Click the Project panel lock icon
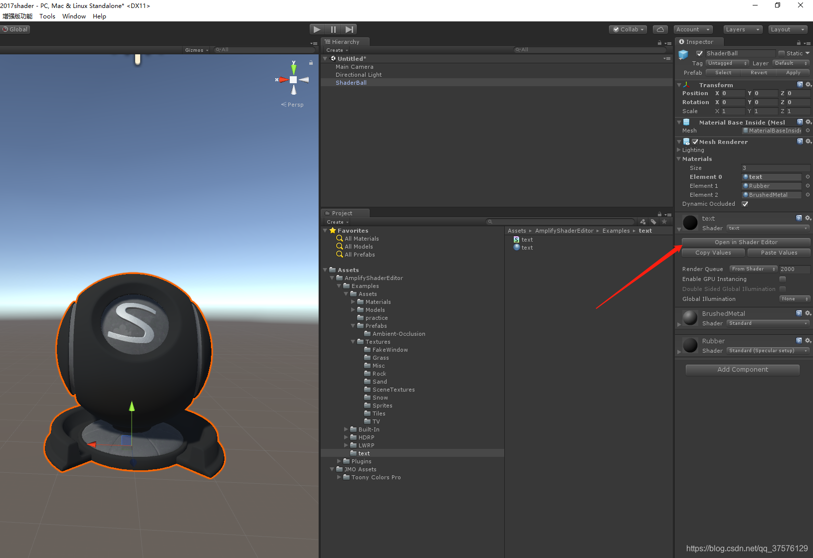The image size is (813, 558). coord(659,214)
